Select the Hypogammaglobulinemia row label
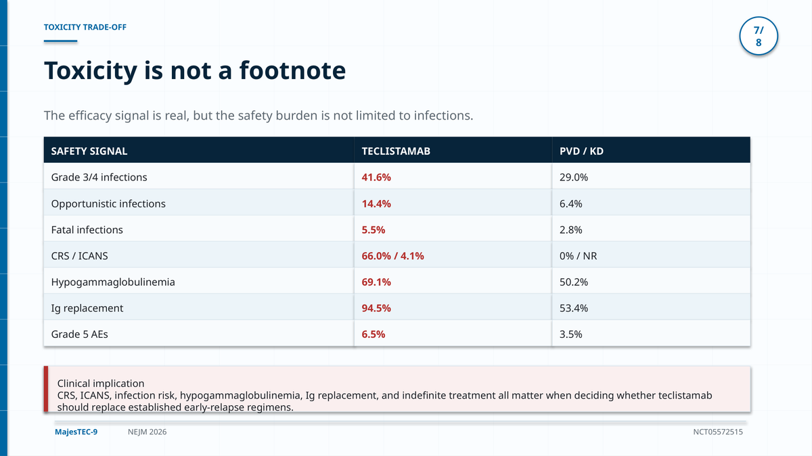 tap(113, 282)
